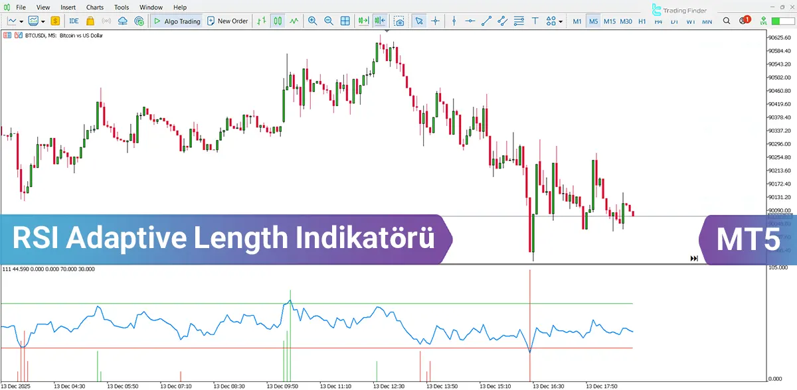The image size is (797, 390).
Task: Select the Equidistant Channel tool icon
Action: (x=501, y=21)
